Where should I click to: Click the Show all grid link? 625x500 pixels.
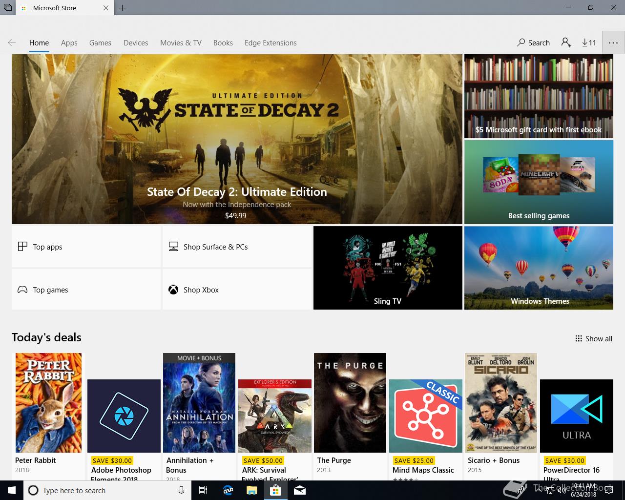point(593,339)
